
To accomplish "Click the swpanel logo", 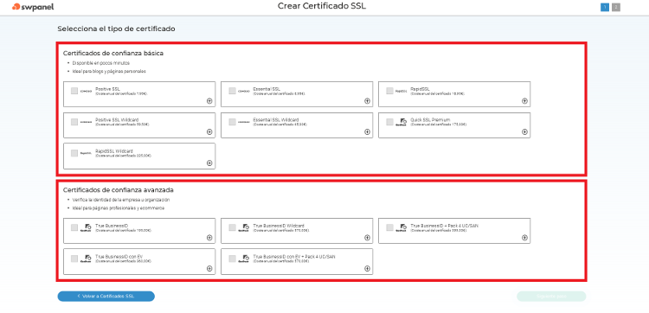I will tap(33, 7).
